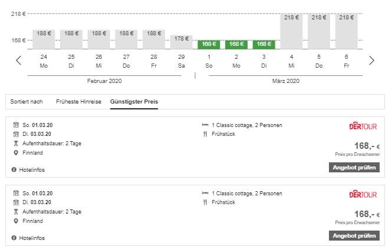Screen dimensions: 392x250
Task: Pick the 218 € bar for March 4
Action: [x=291, y=31]
